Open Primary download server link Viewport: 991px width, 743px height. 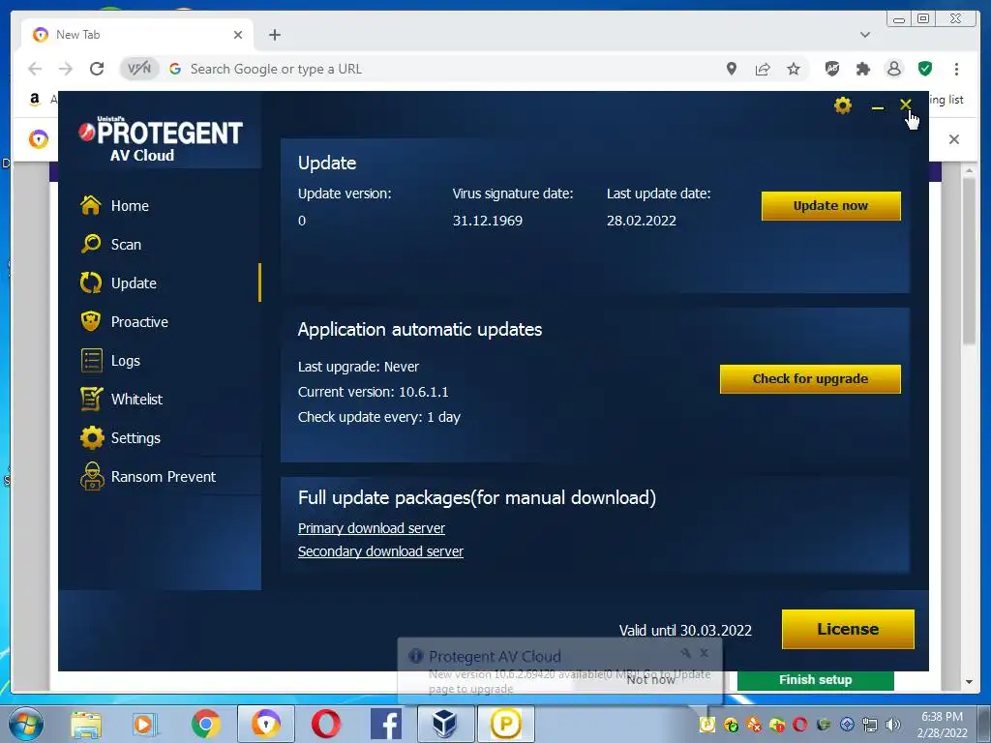coord(371,528)
